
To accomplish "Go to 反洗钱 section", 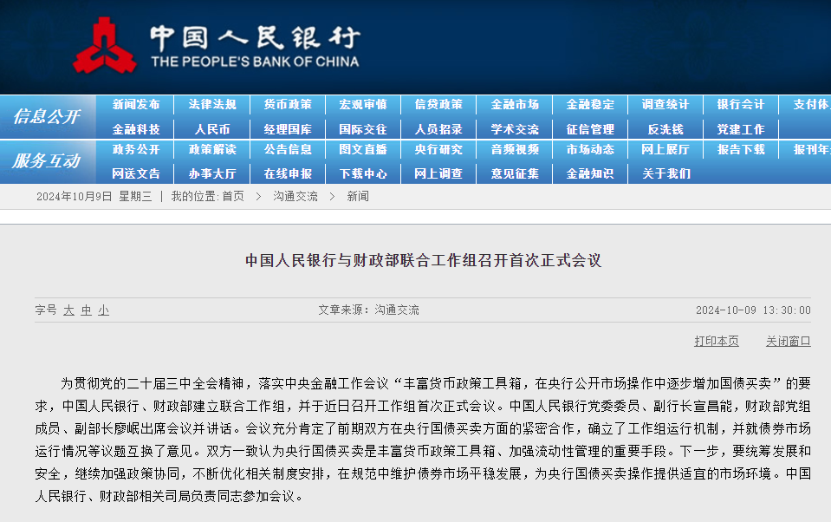I will click(x=665, y=129).
